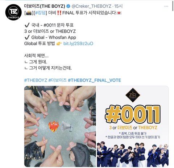Open the @Creker_THEBOYZ handle

(91, 6)
